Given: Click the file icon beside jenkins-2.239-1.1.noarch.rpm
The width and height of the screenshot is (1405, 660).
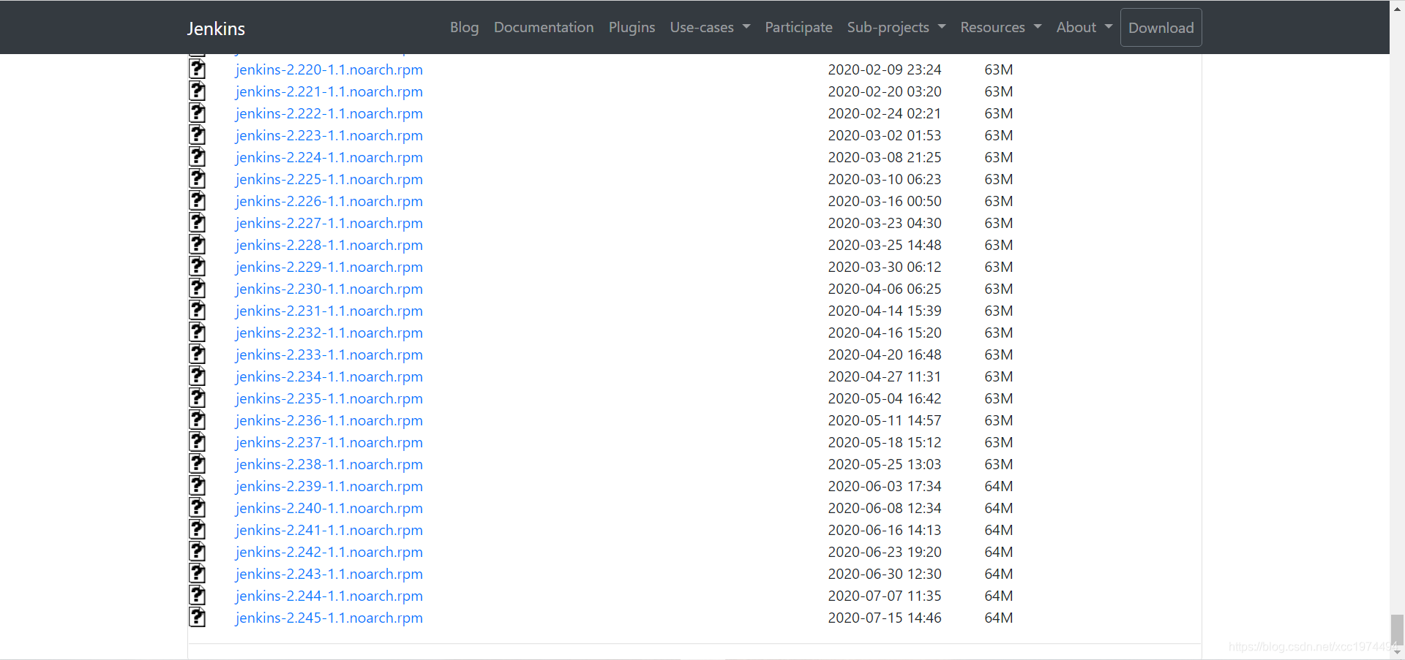Looking at the screenshot, I should 197,486.
